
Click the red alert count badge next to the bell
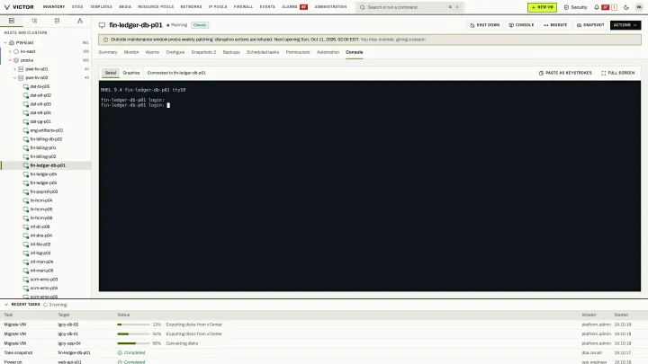pos(606,7)
